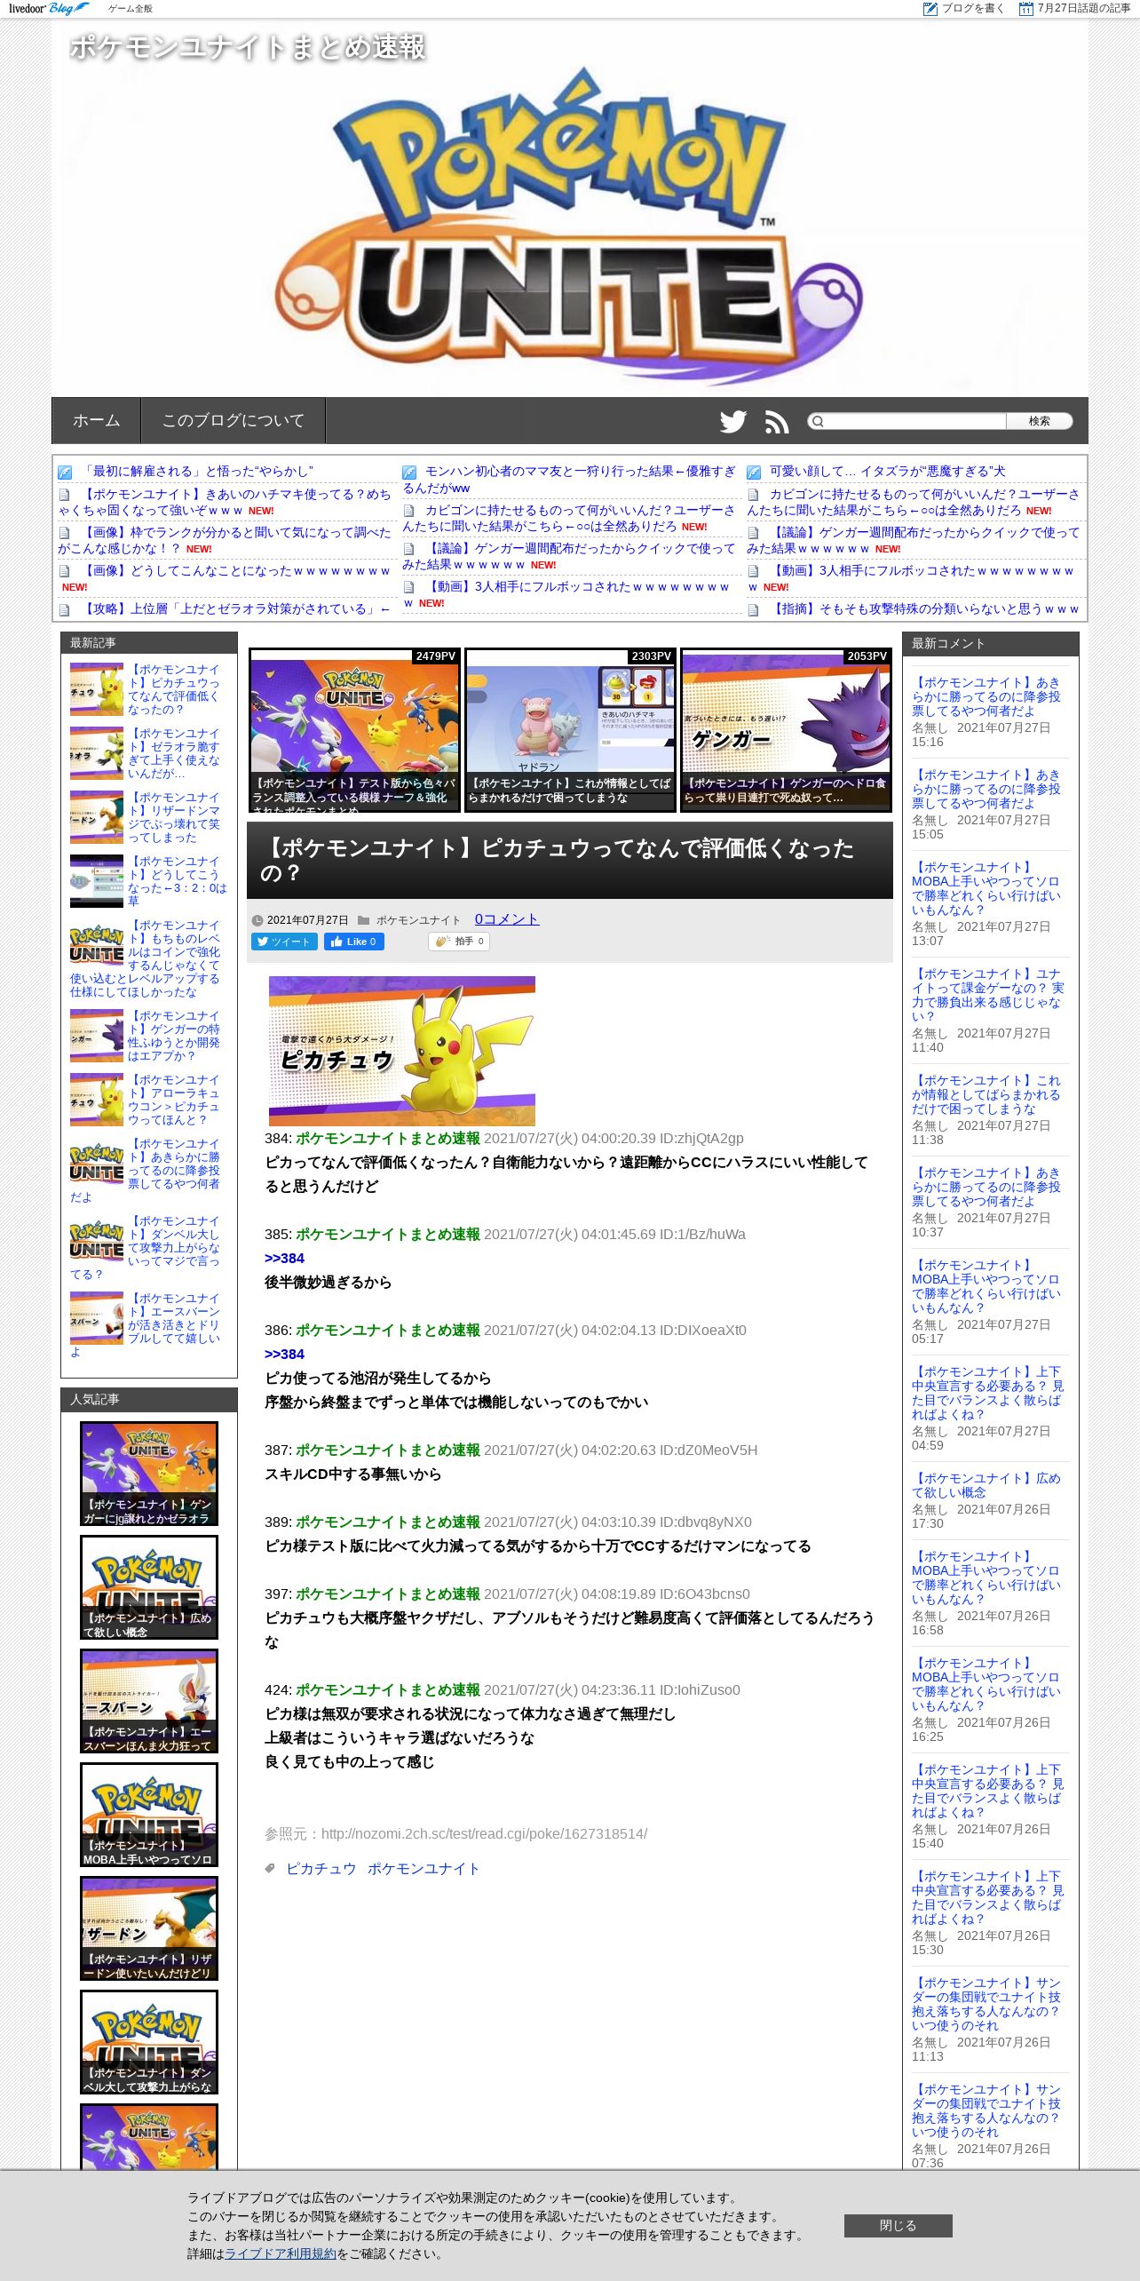Open popular article MOBA上手いやつってソロ thumbnail

click(x=149, y=1815)
